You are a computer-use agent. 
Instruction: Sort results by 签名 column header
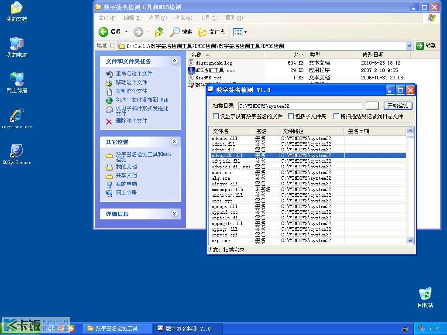(265, 131)
